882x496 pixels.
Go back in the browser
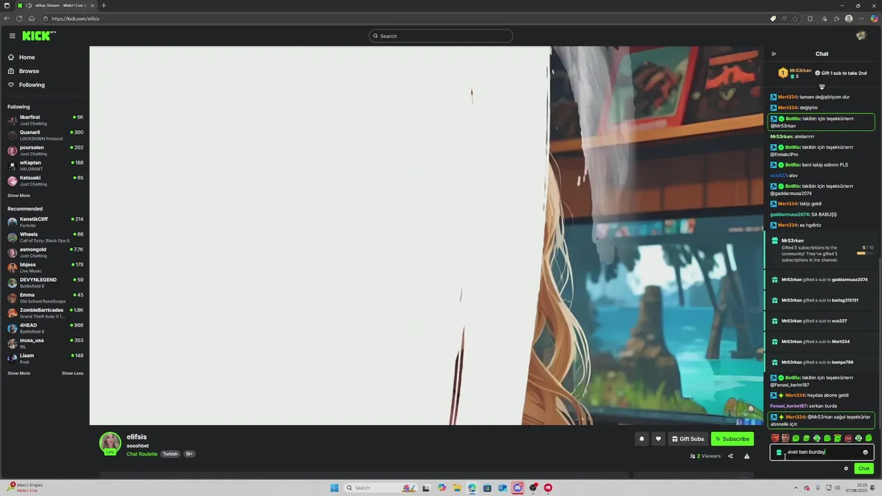[7, 19]
